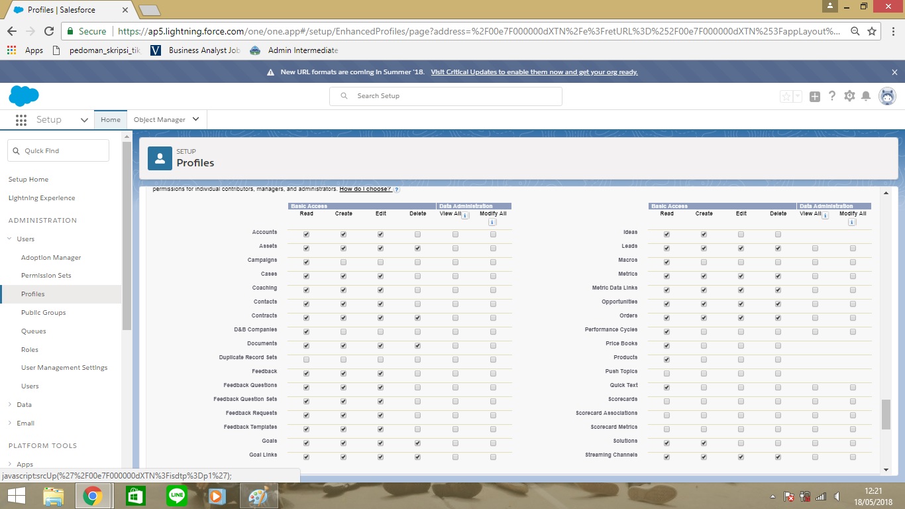Expand the Email section
The height and width of the screenshot is (509, 905).
(x=10, y=424)
